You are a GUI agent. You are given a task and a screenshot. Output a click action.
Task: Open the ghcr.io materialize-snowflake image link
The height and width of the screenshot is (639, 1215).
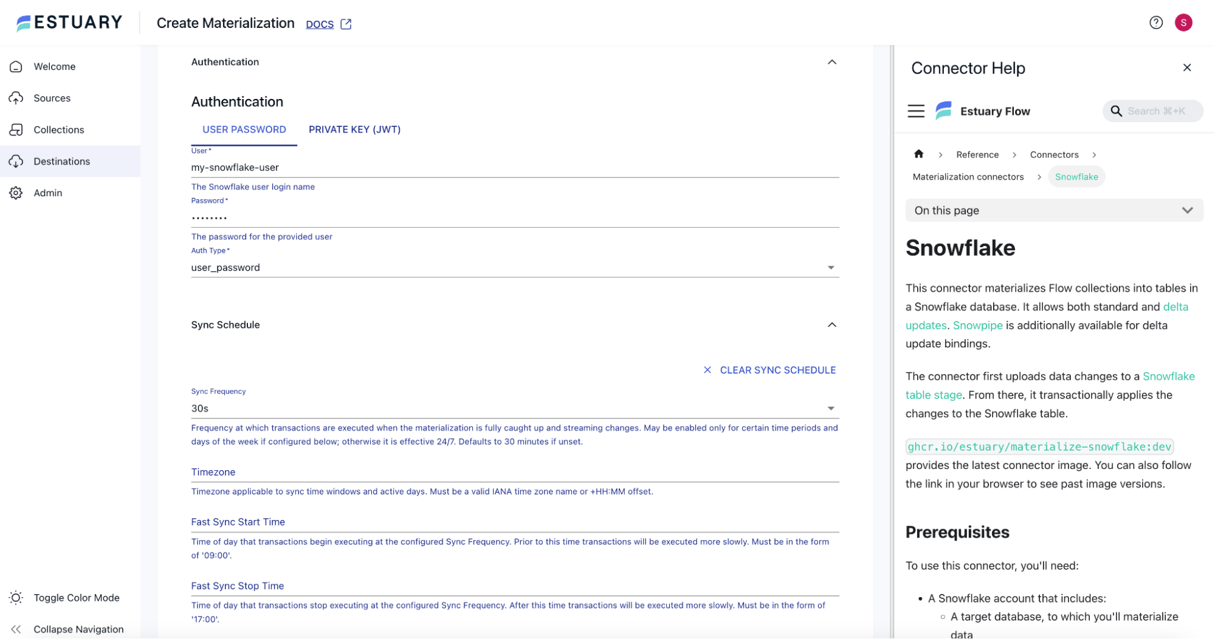pos(1039,447)
